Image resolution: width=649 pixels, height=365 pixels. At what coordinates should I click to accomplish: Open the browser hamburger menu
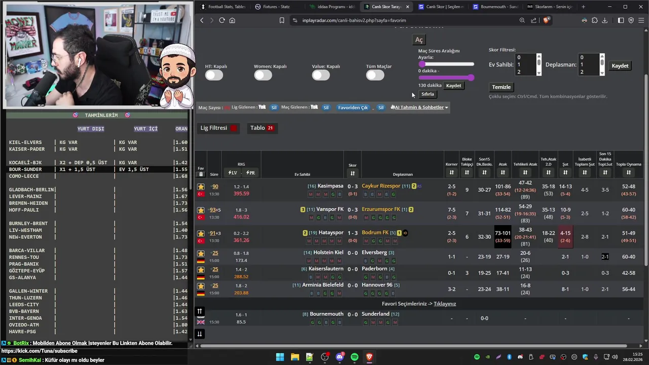tap(641, 20)
